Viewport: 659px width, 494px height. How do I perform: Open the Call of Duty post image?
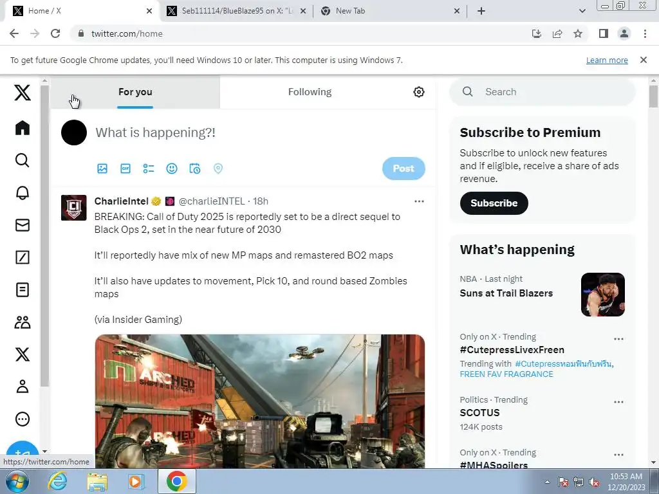point(260,401)
